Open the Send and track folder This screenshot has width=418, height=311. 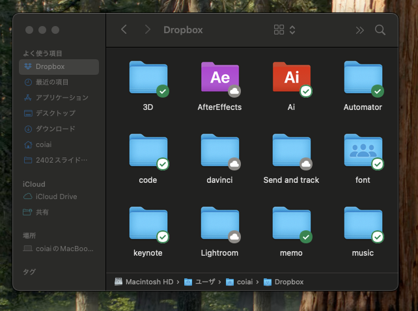point(292,150)
